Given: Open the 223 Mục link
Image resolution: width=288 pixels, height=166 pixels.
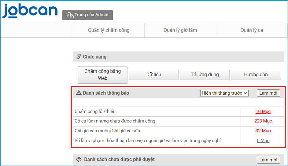Looking at the screenshot, I should click(263, 121).
